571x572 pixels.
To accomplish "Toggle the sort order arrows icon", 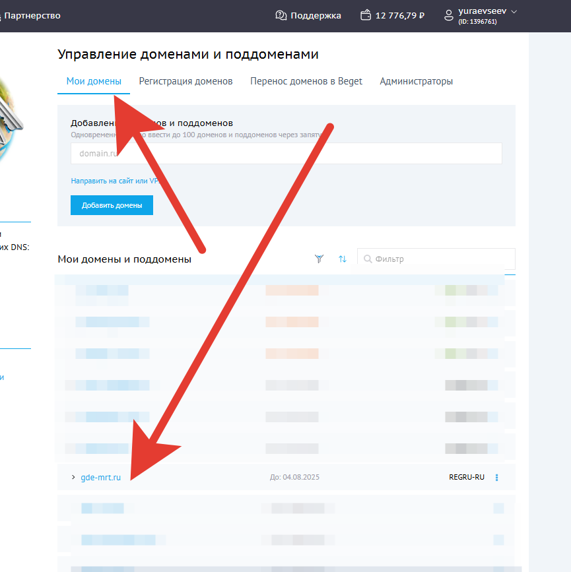I will click(342, 259).
